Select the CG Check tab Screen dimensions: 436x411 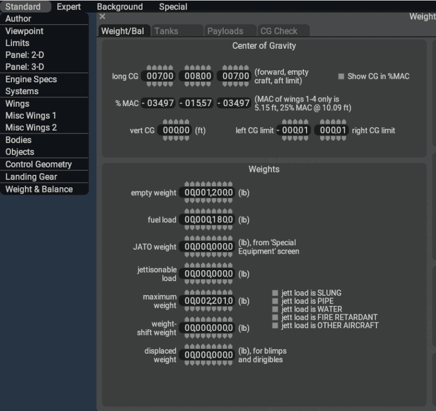[x=278, y=31]
